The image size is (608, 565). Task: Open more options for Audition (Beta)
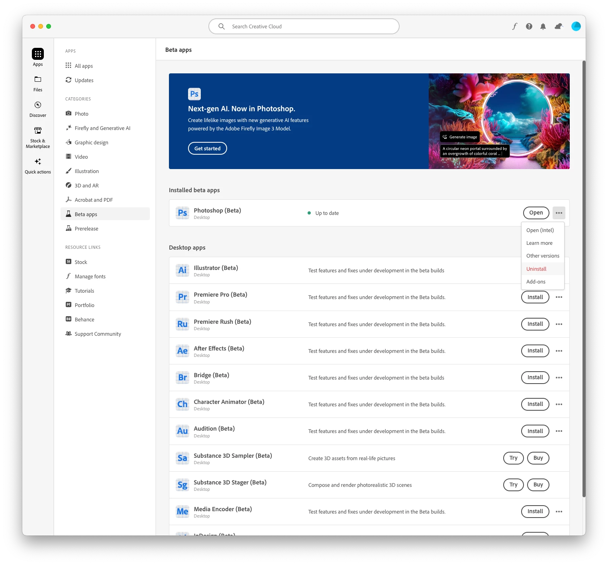pyautogui.click(x=559, y=431)
